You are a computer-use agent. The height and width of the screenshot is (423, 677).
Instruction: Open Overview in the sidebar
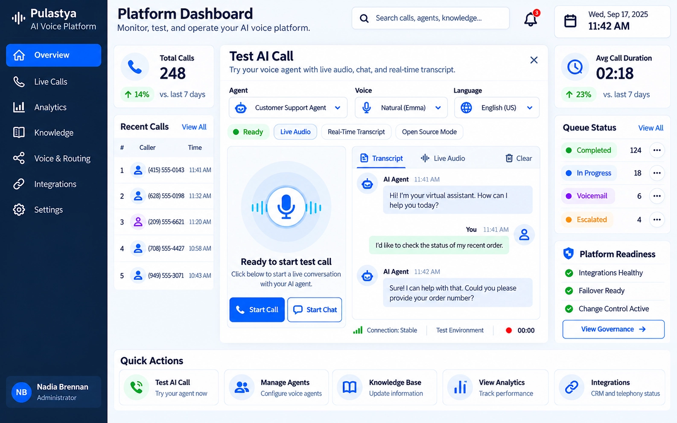click(54, 55)
